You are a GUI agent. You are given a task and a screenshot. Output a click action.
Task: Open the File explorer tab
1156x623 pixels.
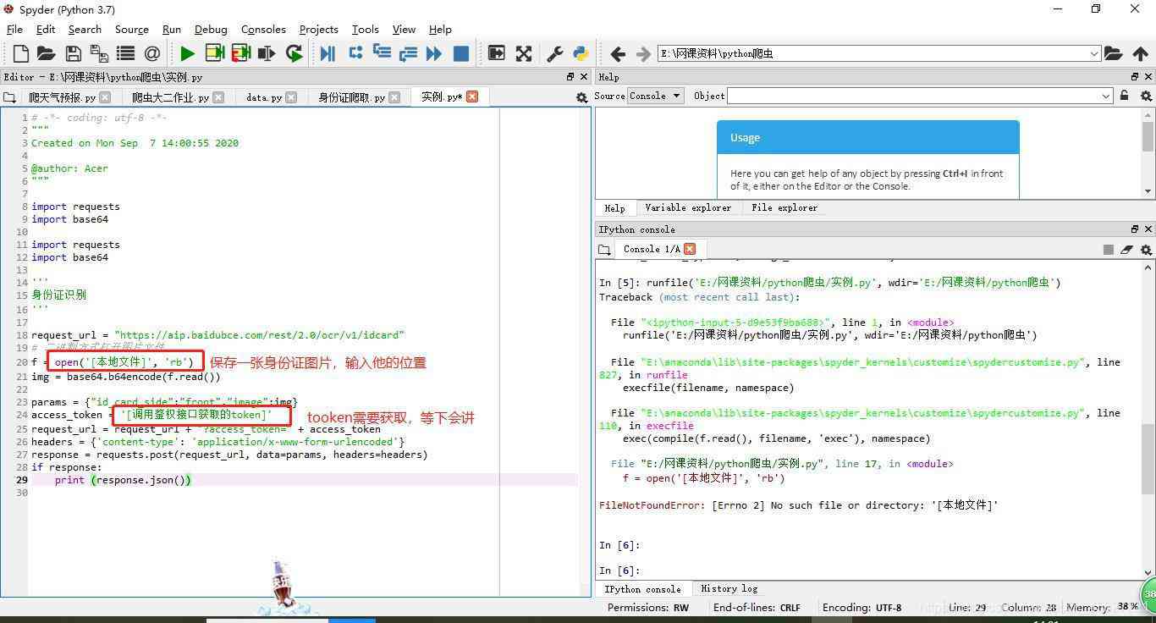click(x=784, y=207)
